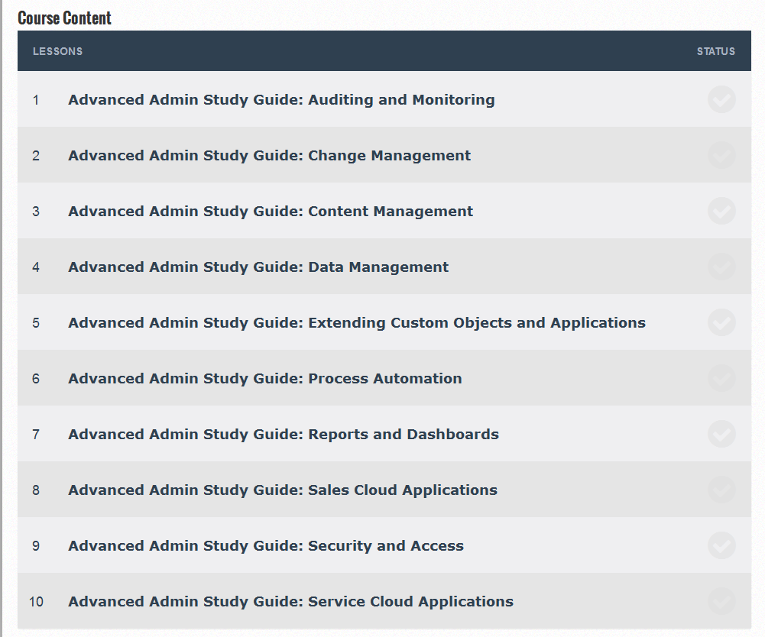Open the Content Management study guide
Image resolution: width=765 pixels, height=637 pixels.
click(x=271, y=212)
